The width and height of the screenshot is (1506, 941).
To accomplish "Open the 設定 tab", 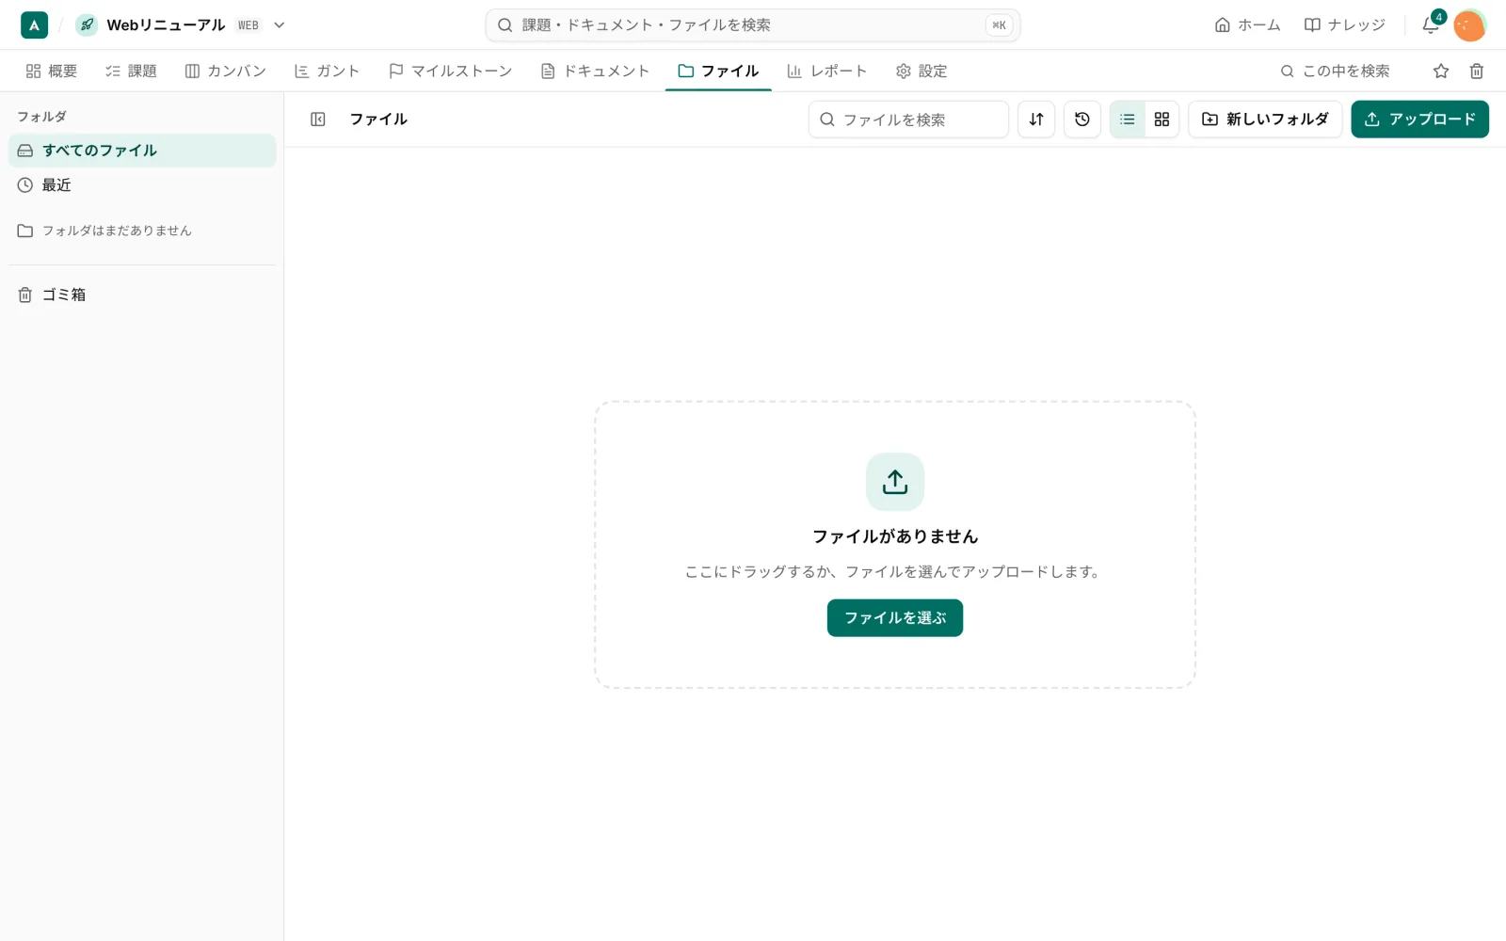I will (x=921, y=71).
